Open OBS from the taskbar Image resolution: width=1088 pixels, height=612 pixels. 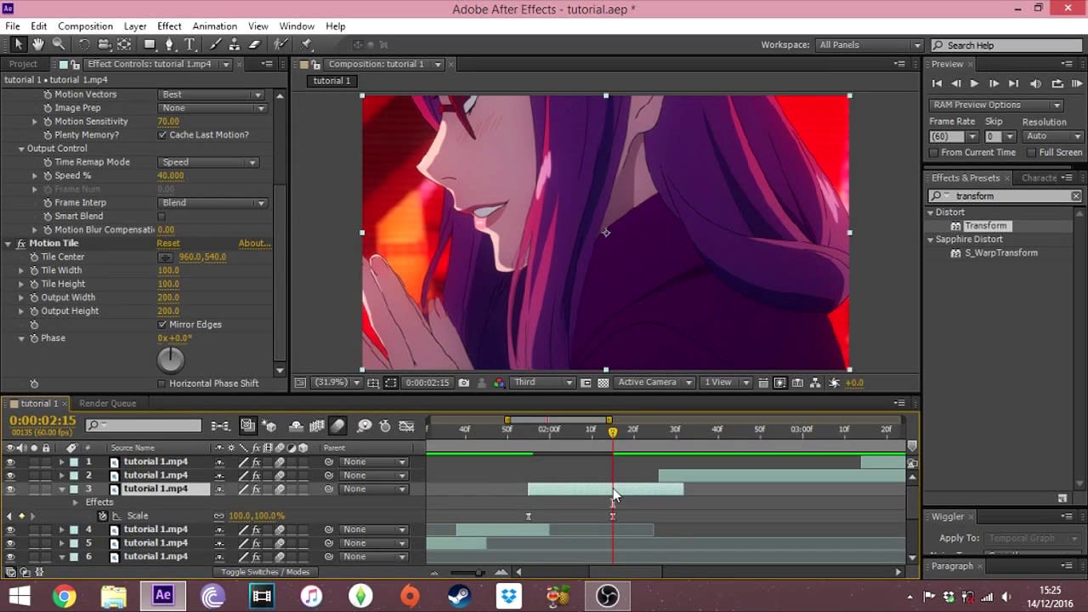pos(606,596)
